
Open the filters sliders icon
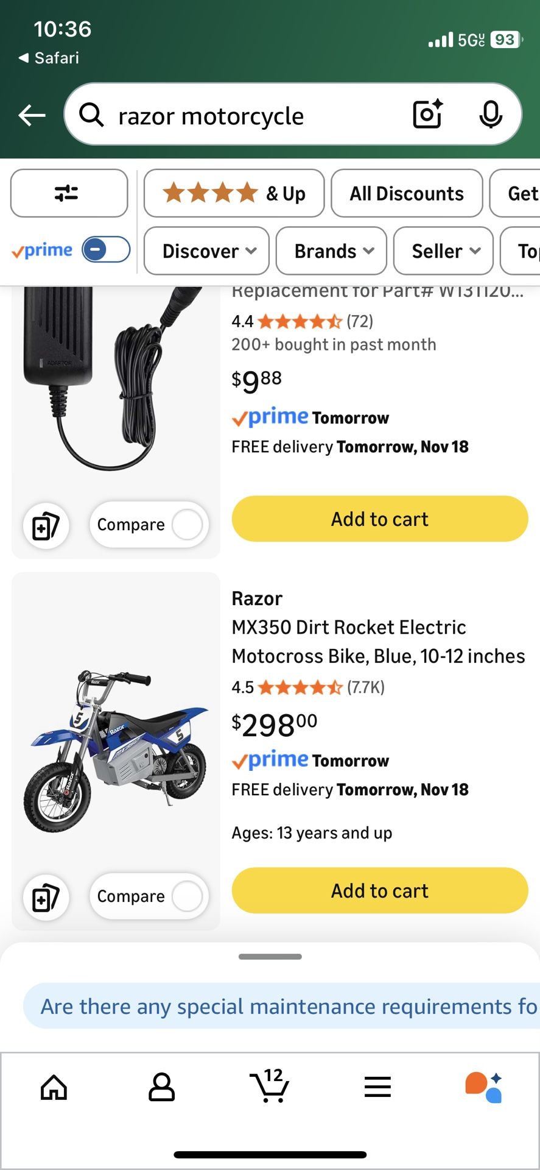click(x=69, y=193)
